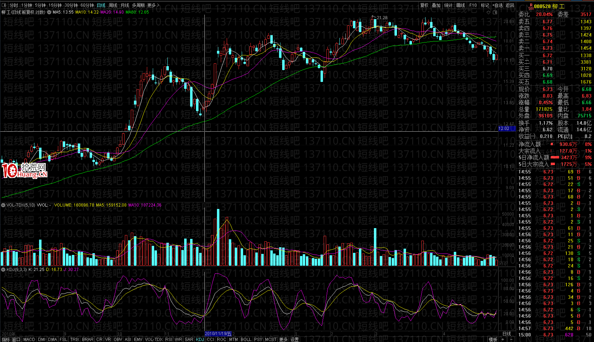The image size is (594, 342).
Task: Click the 000528 柳工 stock title
Action: (549, 6)
